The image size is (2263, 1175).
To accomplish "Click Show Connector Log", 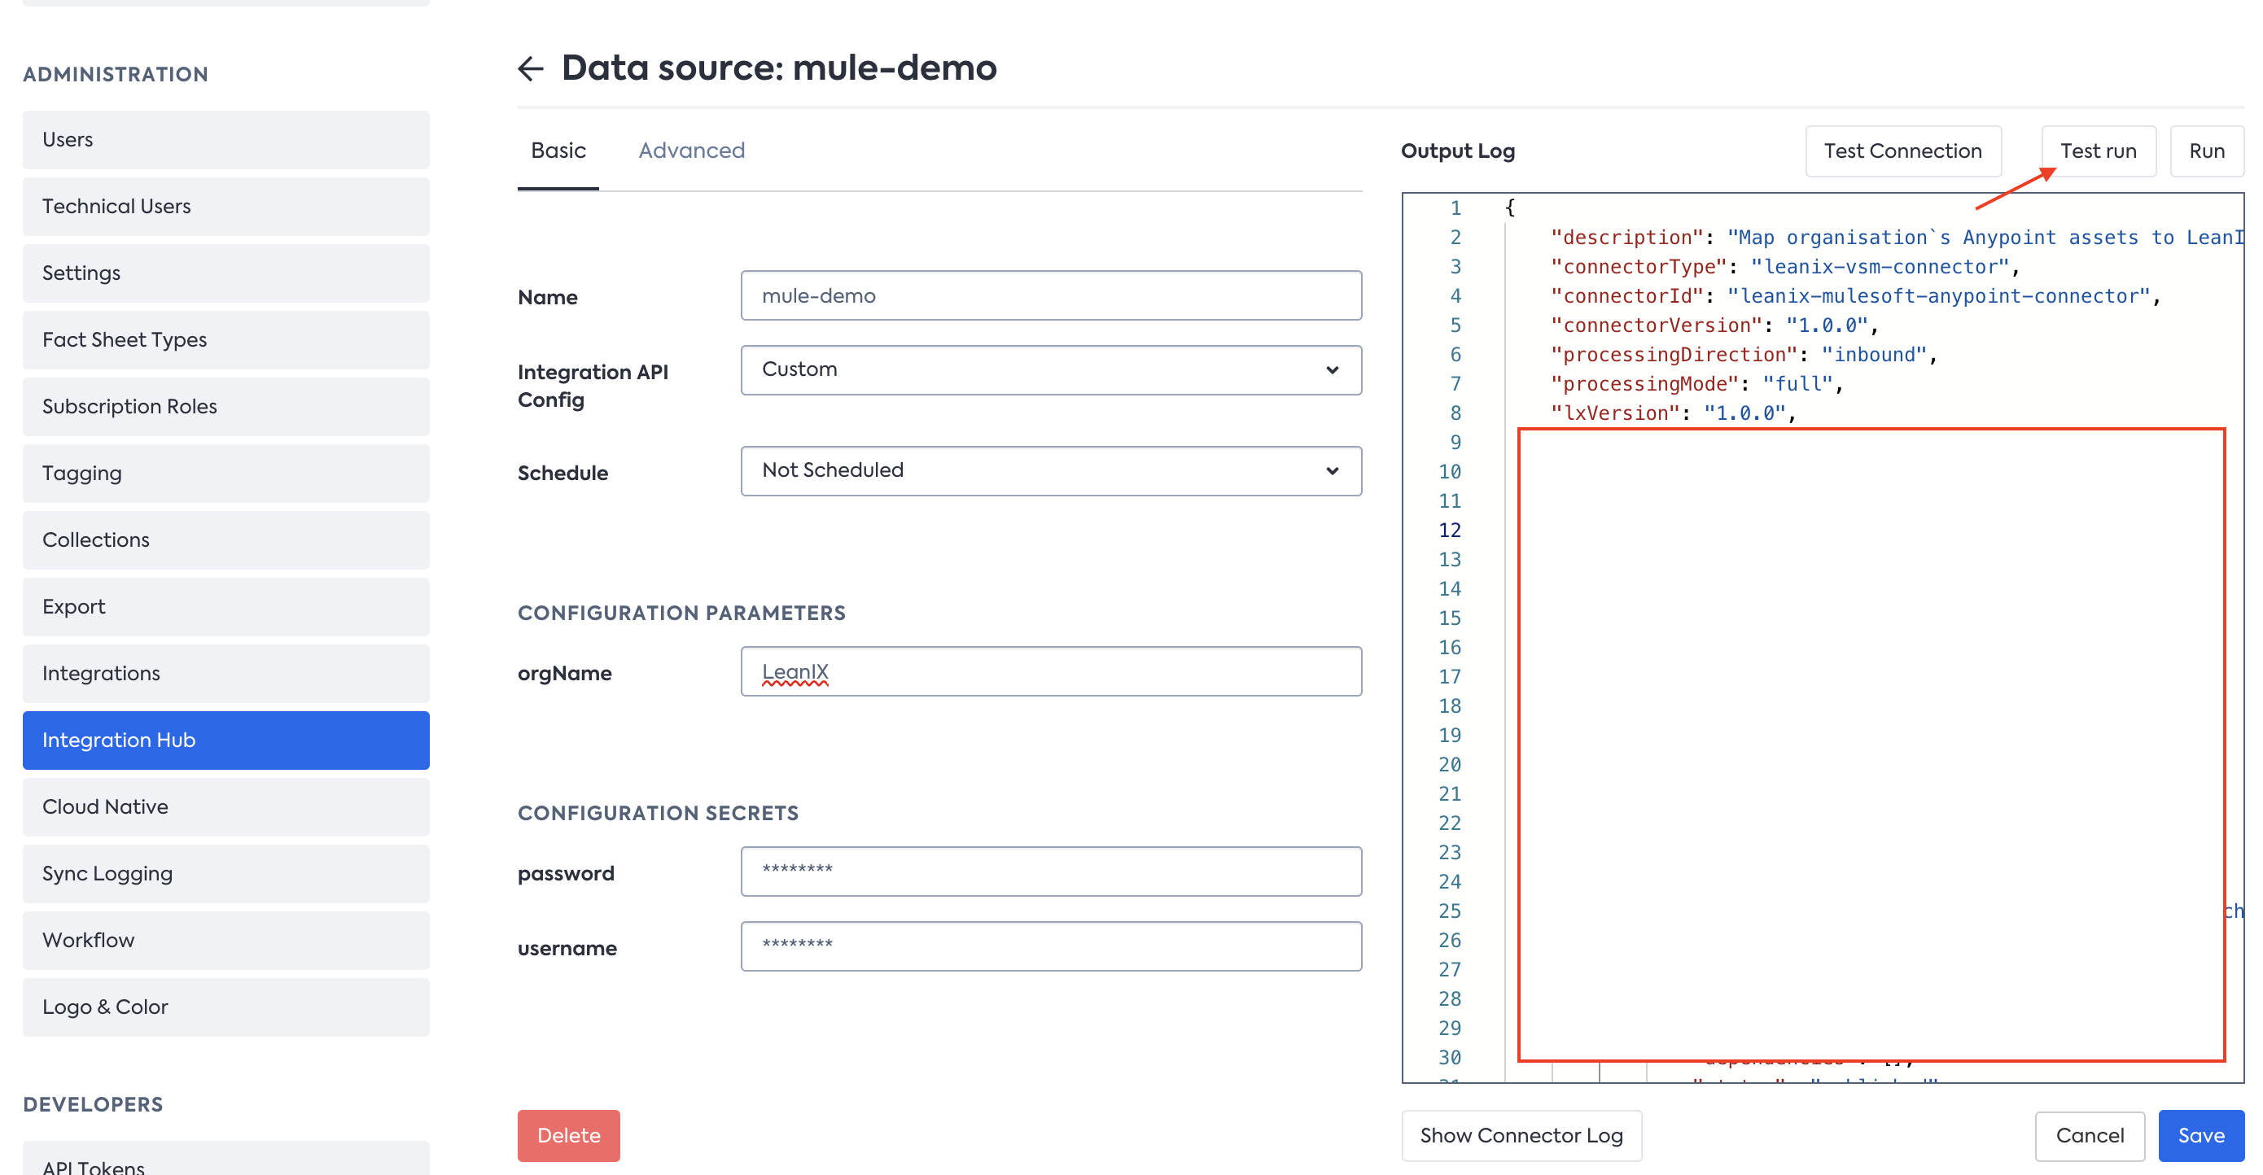I will (x=1521, y=1134).
